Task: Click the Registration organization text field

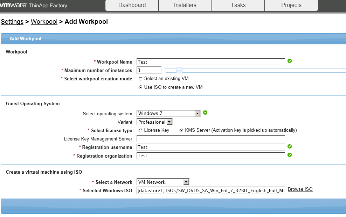Action: (211, 155)
